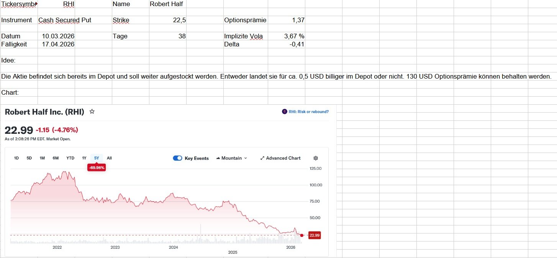This screenshot has height=258, width=557.
Task: Select the 1D range tab
Action: tap(16, 158)
